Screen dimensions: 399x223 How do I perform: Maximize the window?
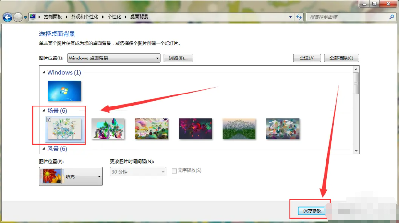point(375,4)
